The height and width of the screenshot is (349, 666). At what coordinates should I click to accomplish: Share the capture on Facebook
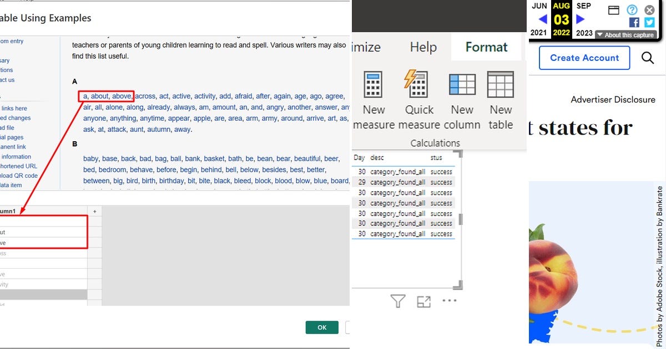(634, 22)
